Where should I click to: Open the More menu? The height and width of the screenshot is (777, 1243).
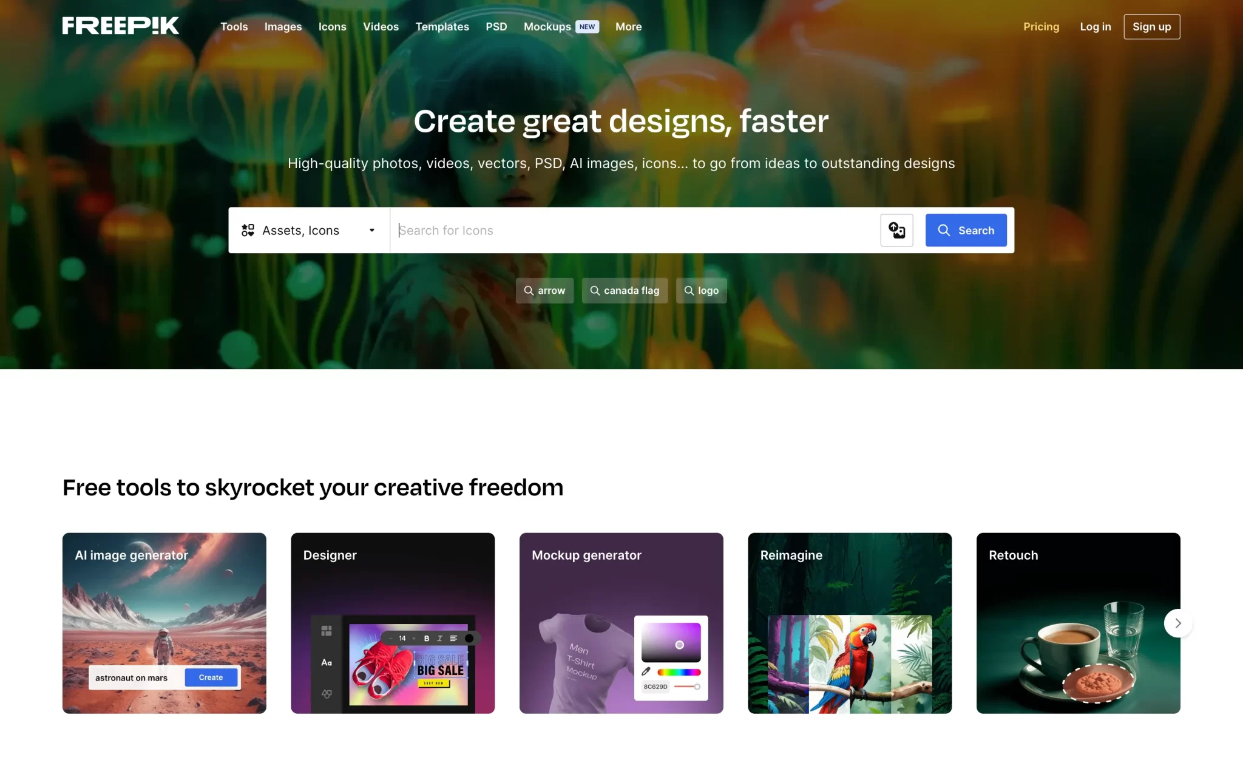pos(628,27)
